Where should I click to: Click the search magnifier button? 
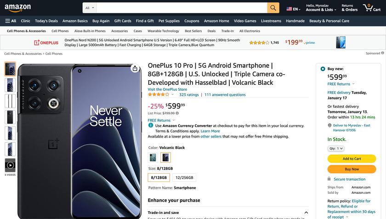point(273,8)
